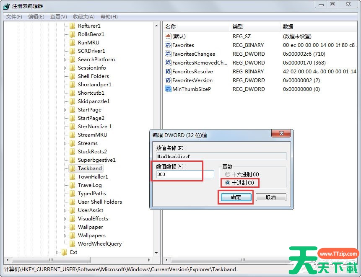Select the Superbgestive1 tree item
361x277 pixels.
pos(97,160)
